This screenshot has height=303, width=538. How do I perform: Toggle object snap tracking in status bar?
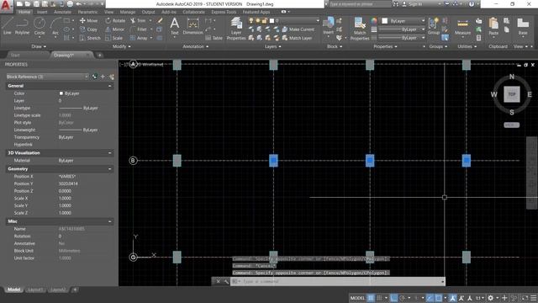pyautogui.click(x=430, y=298)
